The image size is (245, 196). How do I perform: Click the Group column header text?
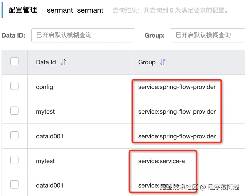147,62
